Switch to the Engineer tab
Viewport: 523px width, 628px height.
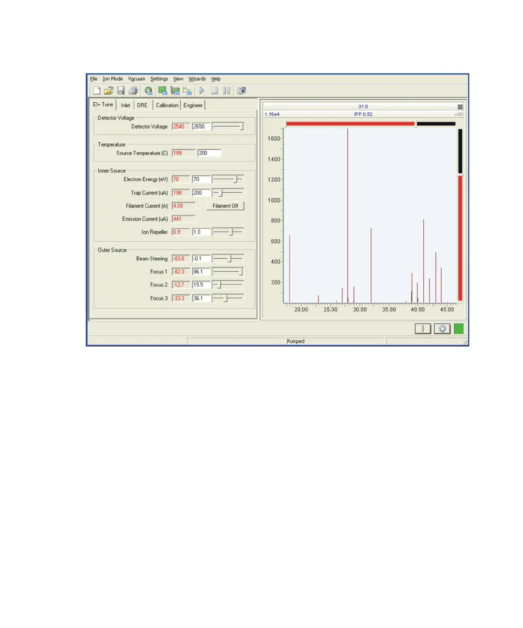pyautogui.click(x=193, y=105)
